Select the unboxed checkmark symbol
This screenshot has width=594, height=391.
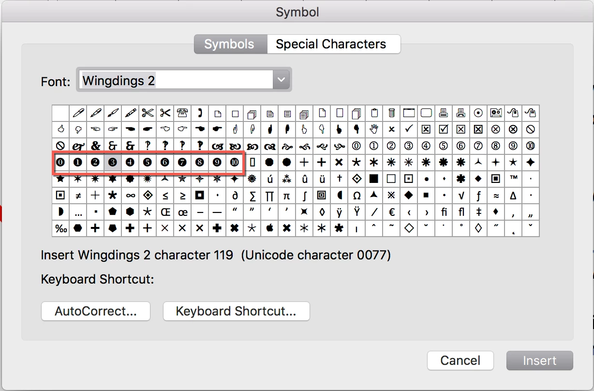(x=409, y=130)
